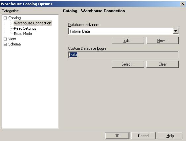Screen dimensions: 186x141
Task: Confirm the dialog with OK
Action: [x=117, y=136]
